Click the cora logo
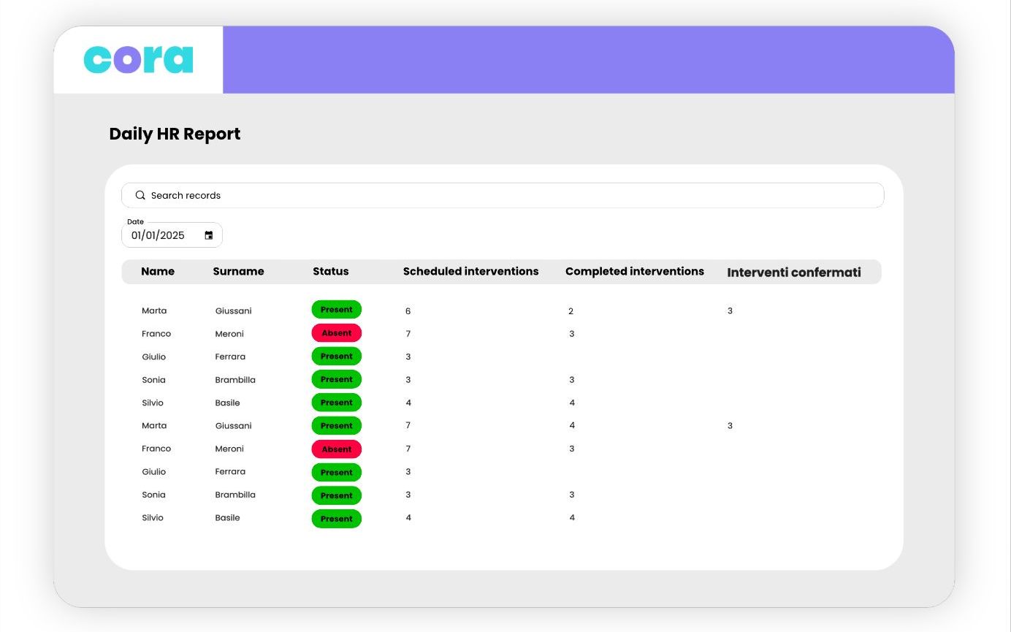 pyautogui.click(x=138, y=60)
